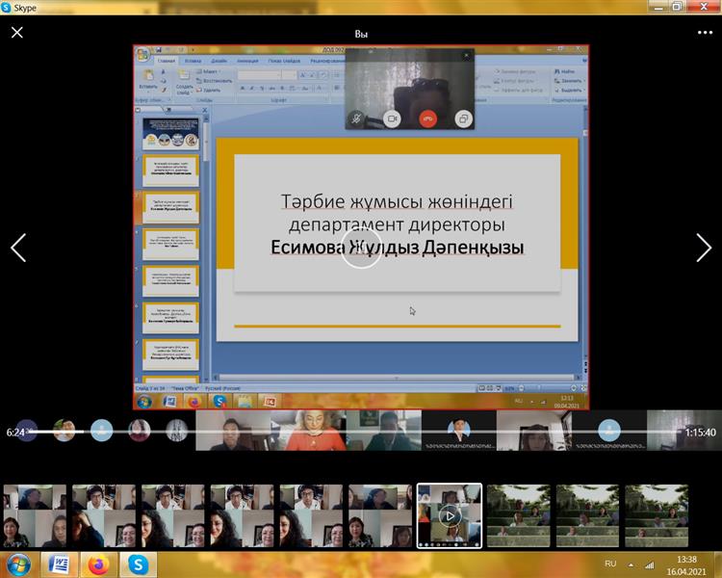Switch to Microsoft Word in the taskbar
Viewport: 722px width, 578px height.
click(x=60, y=564)
